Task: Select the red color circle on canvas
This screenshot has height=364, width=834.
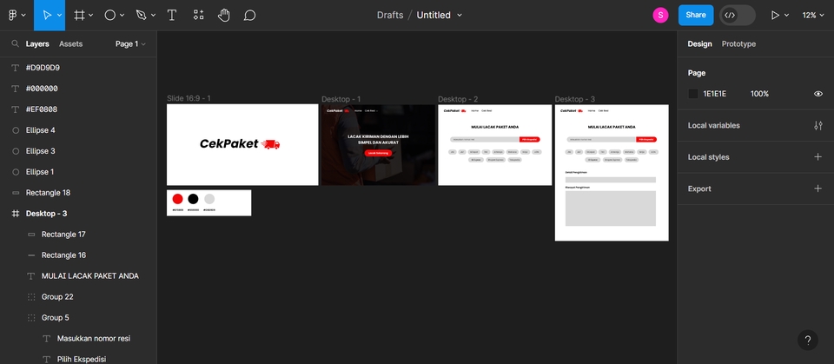Action: tap(177, 199)
